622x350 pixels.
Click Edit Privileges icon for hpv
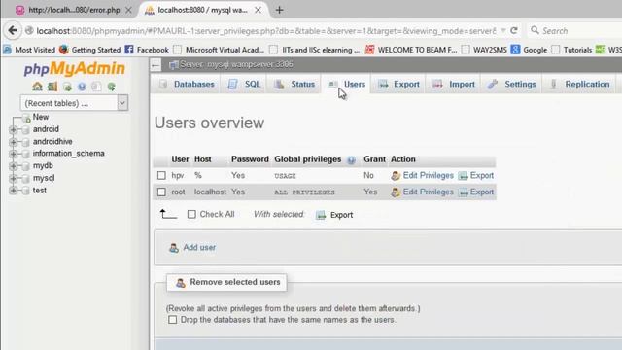point(396,176)
